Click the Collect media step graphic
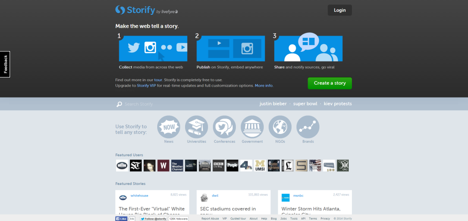 tap(153, 48)
